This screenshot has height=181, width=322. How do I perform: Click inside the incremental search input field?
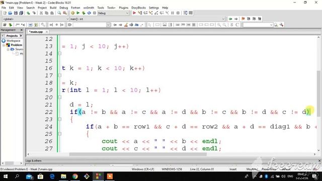[90, 25]
